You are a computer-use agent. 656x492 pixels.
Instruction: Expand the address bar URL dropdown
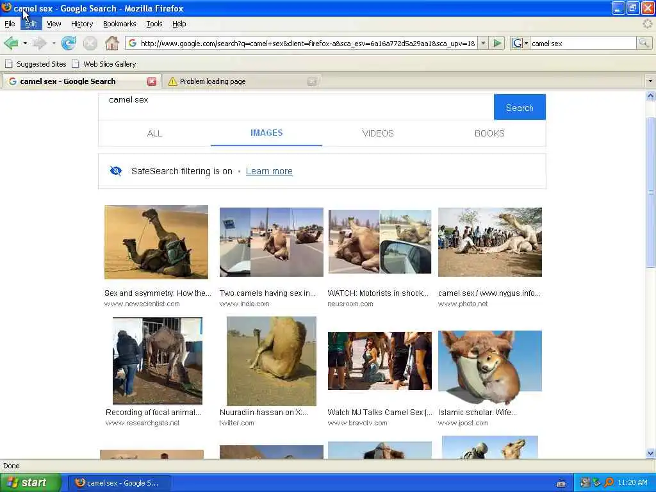(x=483, y=43)
